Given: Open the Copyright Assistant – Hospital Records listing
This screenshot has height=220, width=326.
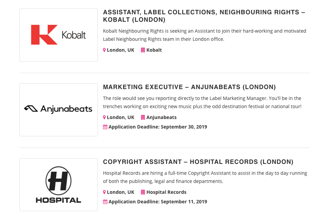Looking at the screenshot, I should (198, 162).
